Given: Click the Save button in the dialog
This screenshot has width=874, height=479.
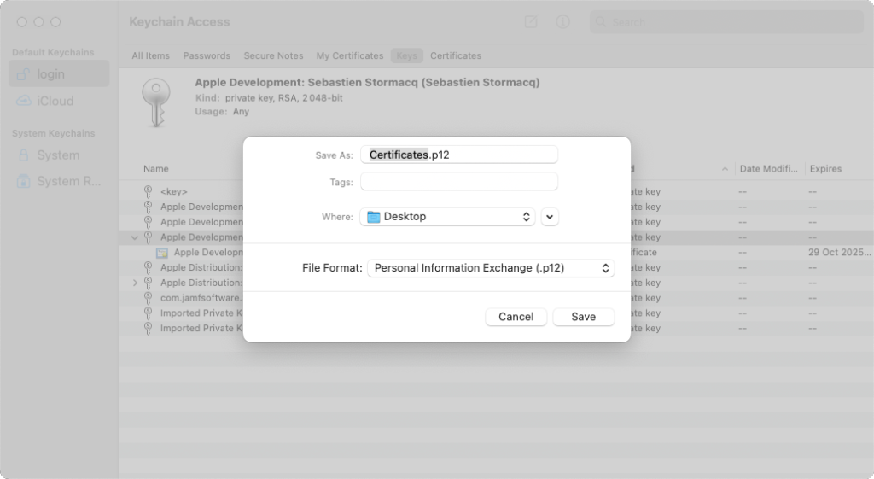Looking at the screenshot, I should click(583, 317).
